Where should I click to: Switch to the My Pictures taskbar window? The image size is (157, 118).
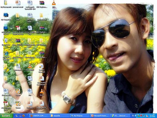79,116
